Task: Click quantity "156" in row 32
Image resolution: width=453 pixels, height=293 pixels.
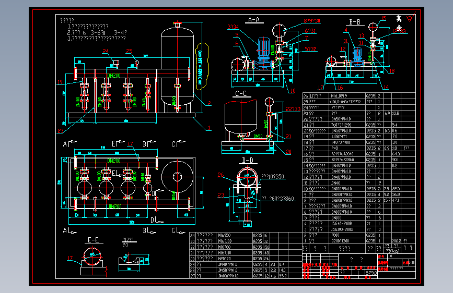Action: [x=266, y=247]
